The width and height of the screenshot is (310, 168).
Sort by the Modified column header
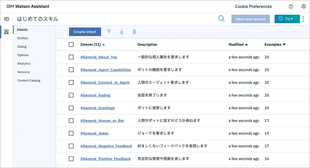point(238,44)
